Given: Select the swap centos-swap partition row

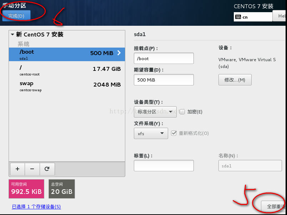Looking at the screenshot, I should (x=67, y=86).
